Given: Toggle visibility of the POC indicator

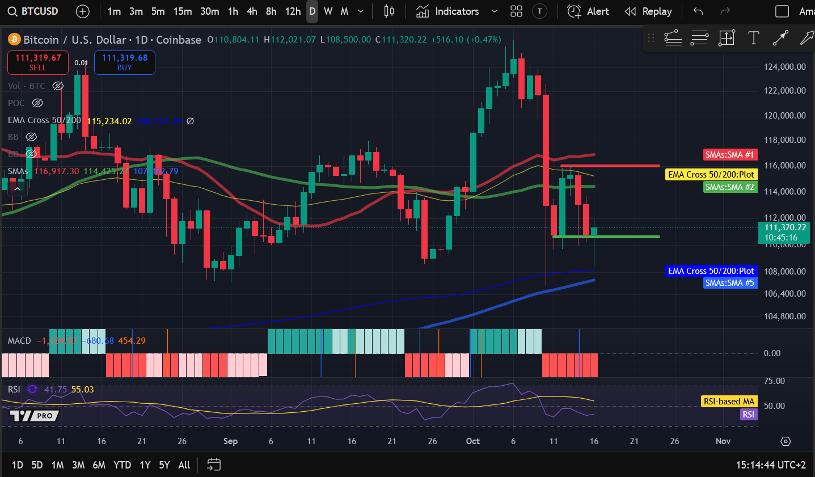Looking at the screenshot, I should click(37, 103).
